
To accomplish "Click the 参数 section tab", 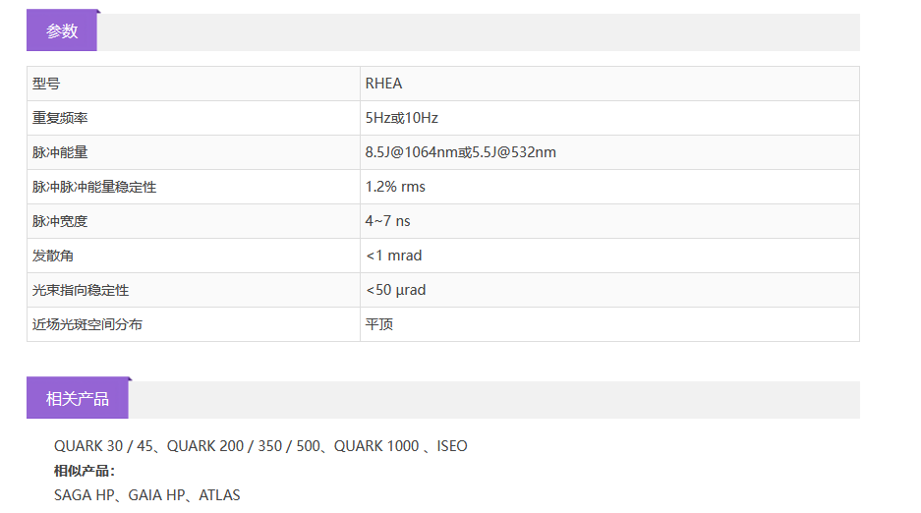I will 62,31.
